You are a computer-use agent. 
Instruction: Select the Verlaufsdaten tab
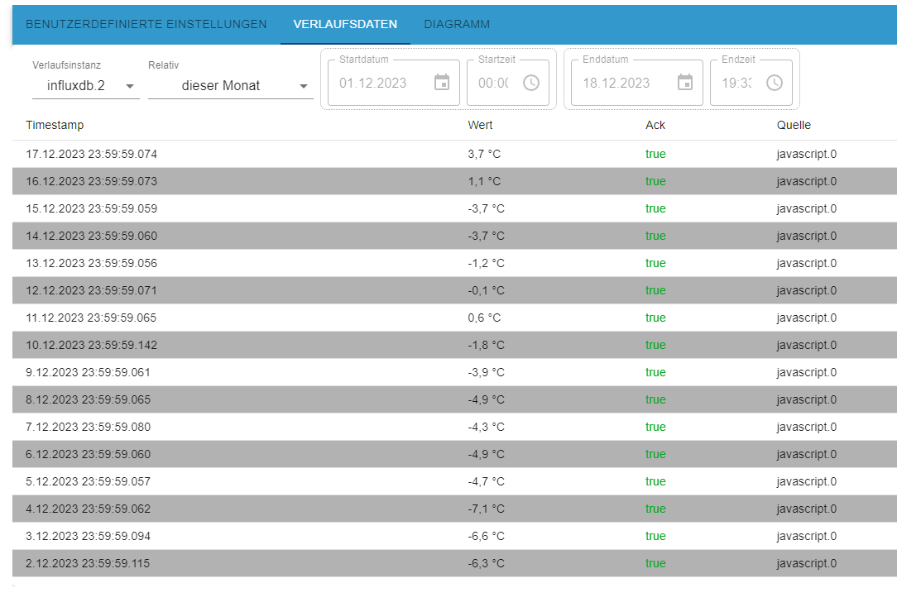click(x=345, y=24)
